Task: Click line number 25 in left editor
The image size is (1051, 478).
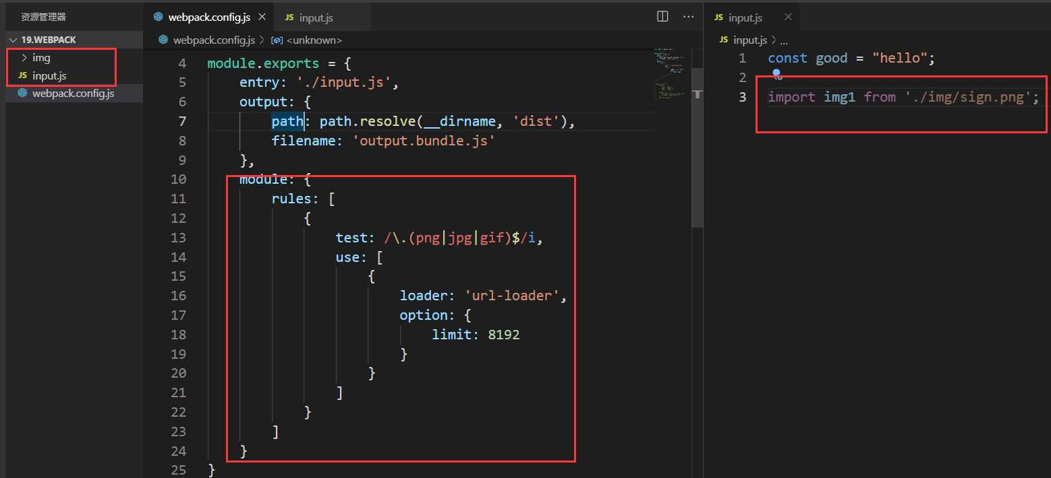Action: (179, 470)
